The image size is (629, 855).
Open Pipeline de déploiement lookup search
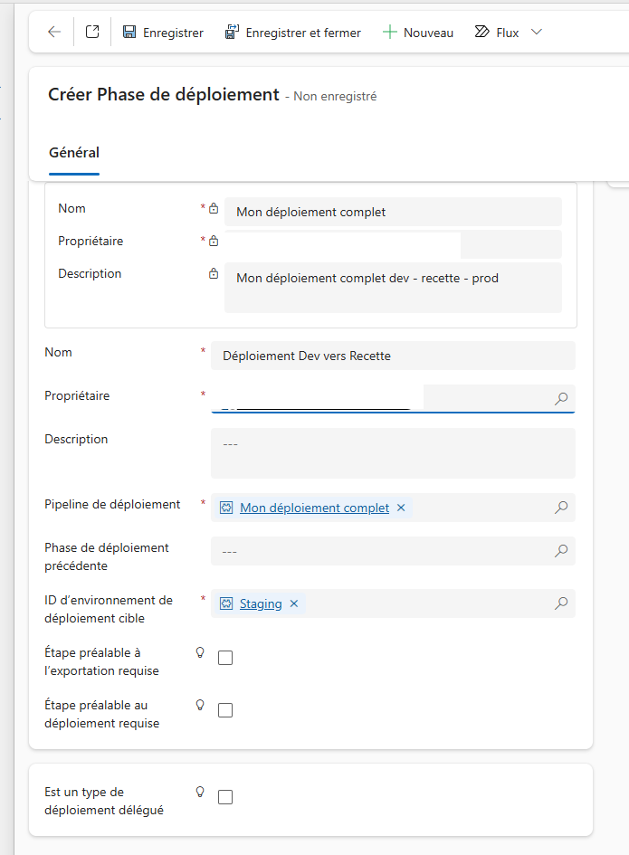pyautogui.click(x=561, y=508)
